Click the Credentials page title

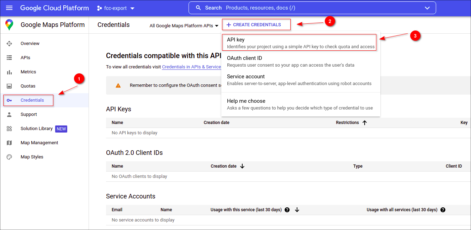coord(113,25)
